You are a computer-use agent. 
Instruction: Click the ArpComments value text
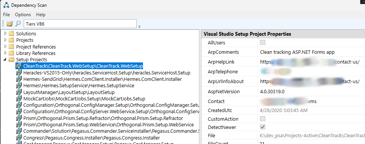coord(297,52)
